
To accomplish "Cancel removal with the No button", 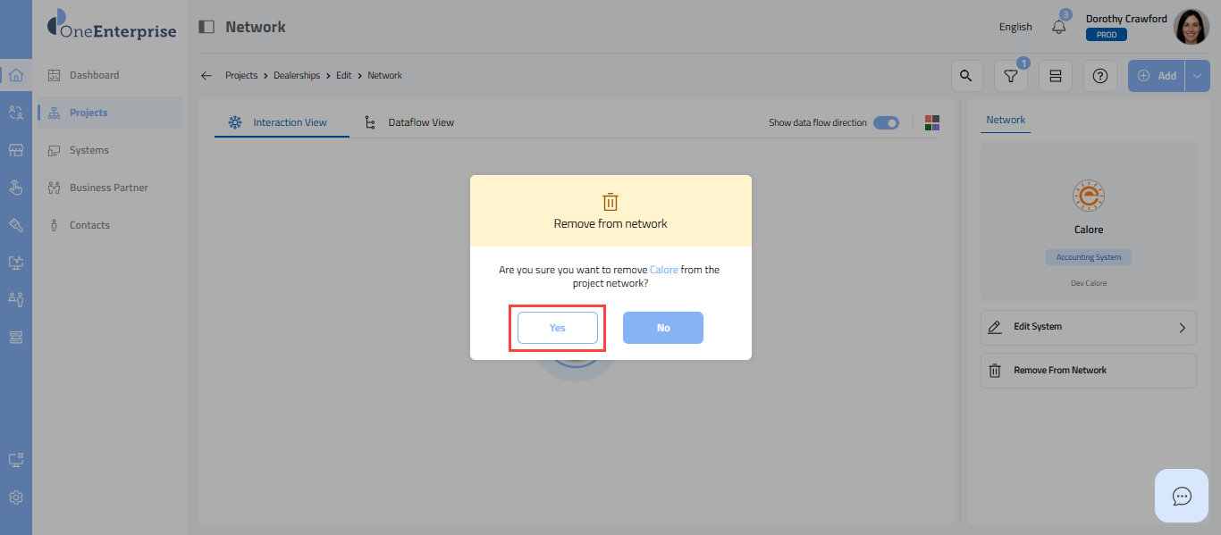I will point(663,328).
